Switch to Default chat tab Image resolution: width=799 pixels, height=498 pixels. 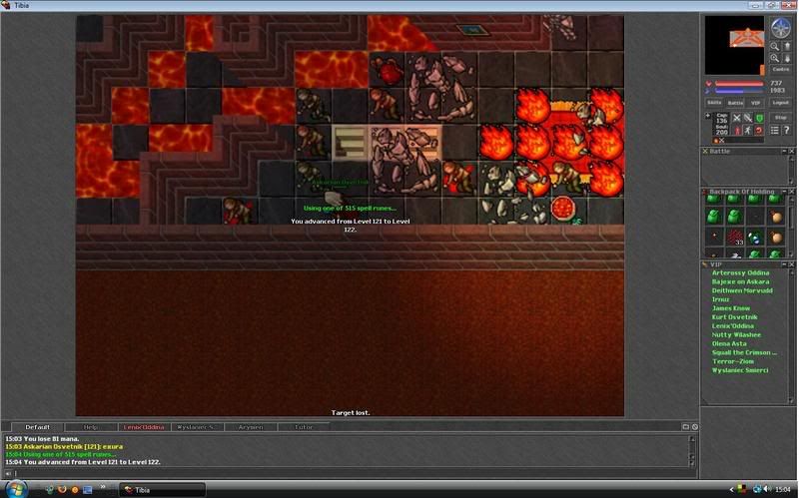[37, 427]
